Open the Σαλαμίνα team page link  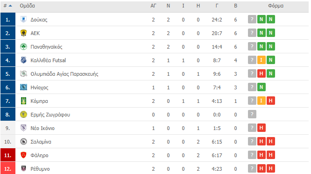pyautogui.click(x=41, y=142)
